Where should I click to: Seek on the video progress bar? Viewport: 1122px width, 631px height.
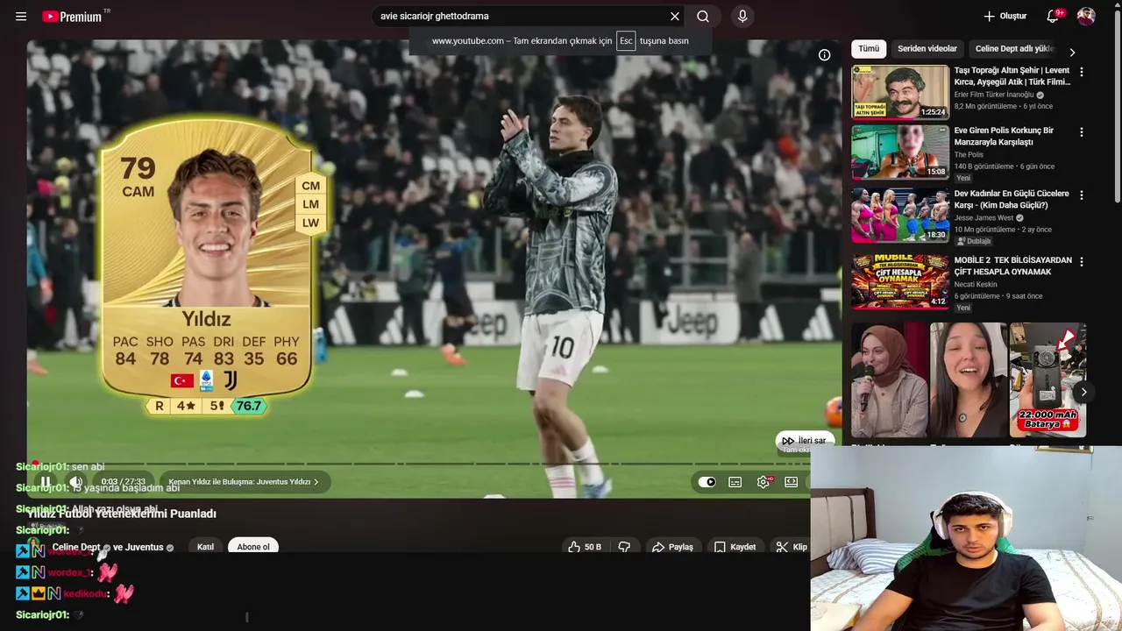click(419, 464)
